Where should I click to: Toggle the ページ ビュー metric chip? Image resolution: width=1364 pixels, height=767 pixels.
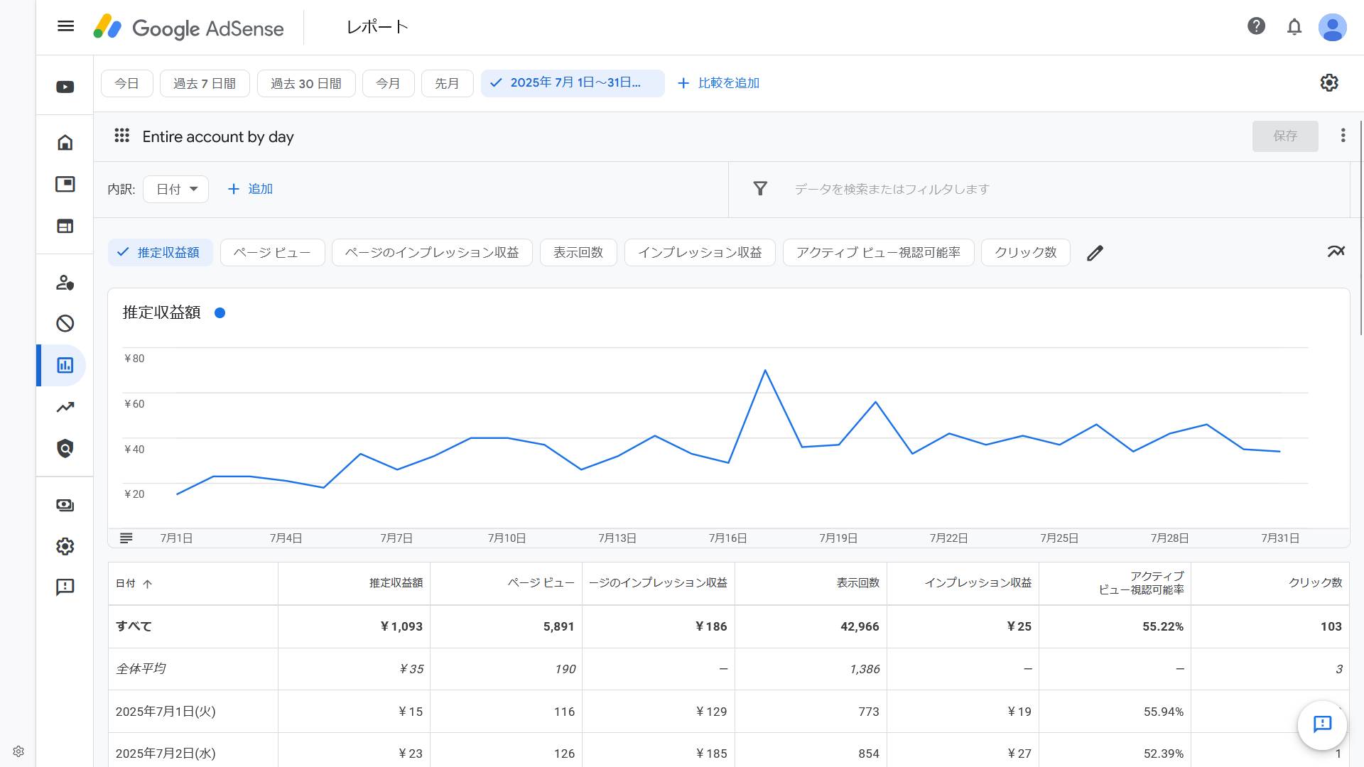272,253
